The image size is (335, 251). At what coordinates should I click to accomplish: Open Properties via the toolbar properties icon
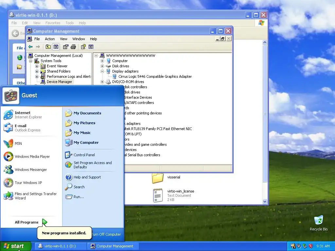pos(65,47)
